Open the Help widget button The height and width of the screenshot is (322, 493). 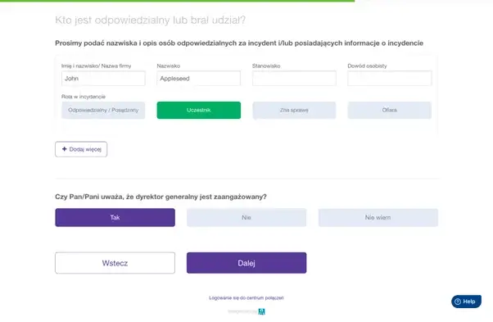[x=466, y=302]
